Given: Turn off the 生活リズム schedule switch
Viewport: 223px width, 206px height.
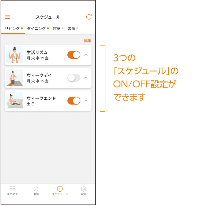Looking at the screenshot, I should (74, 55).
